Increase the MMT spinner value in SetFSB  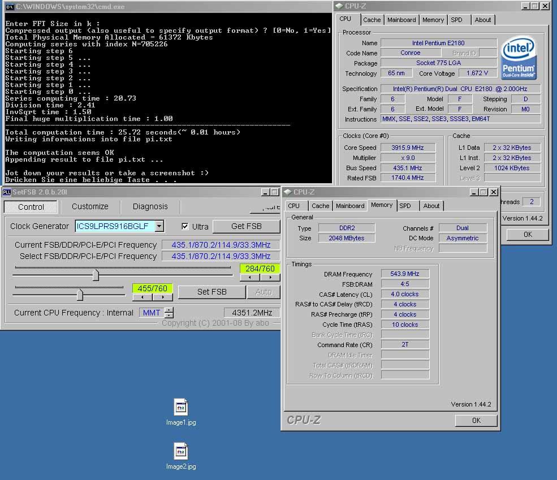pyautogui.click(x=170, y=310)
